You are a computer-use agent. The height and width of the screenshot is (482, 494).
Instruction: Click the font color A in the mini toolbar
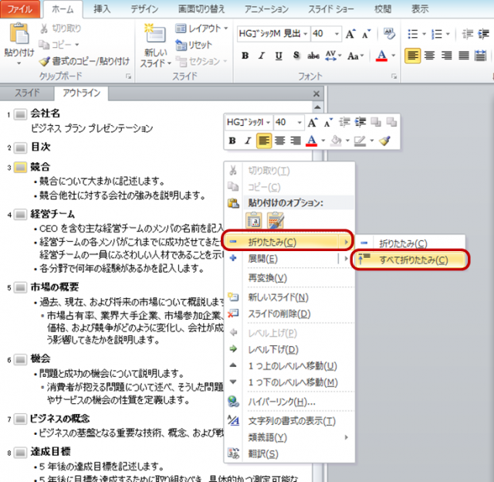coord(312,141)
